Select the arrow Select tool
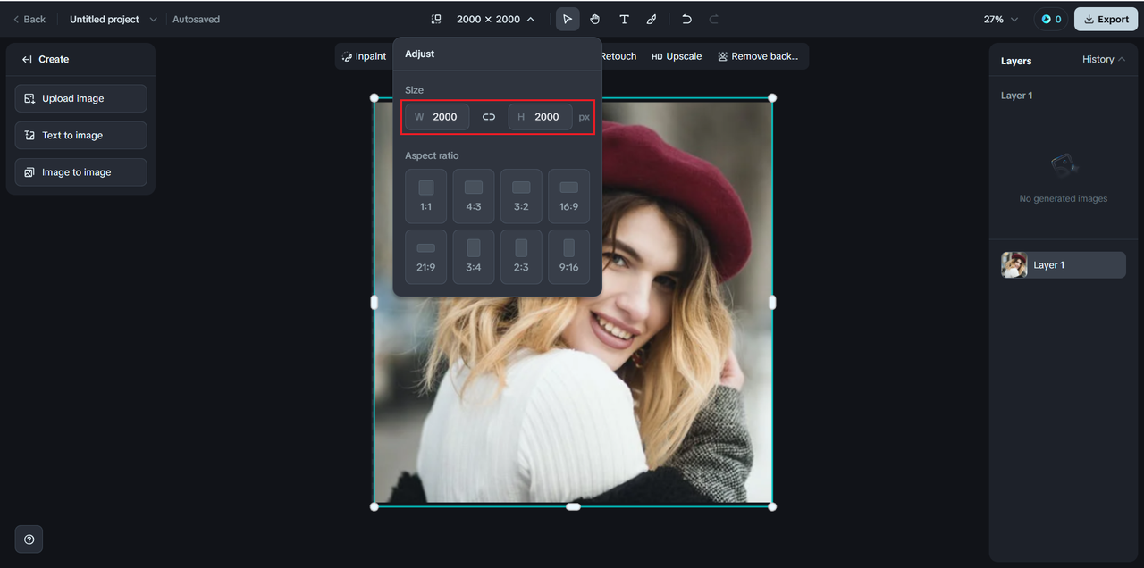The height and width of the screenshot is (568, 1144). pyautogui.click(x=568, y=19)
